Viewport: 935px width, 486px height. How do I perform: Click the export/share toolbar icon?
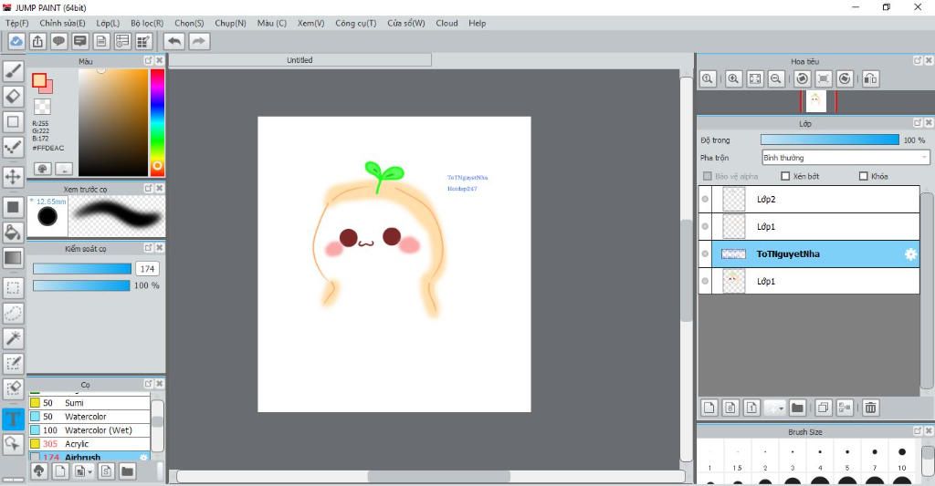click(37, 41)
